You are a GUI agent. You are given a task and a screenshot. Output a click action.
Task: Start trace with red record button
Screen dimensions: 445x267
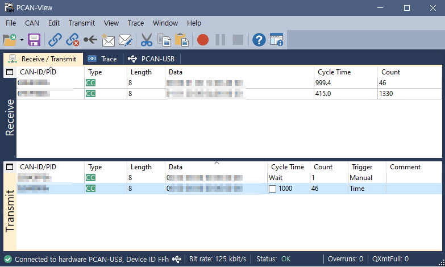pos(203,40)
